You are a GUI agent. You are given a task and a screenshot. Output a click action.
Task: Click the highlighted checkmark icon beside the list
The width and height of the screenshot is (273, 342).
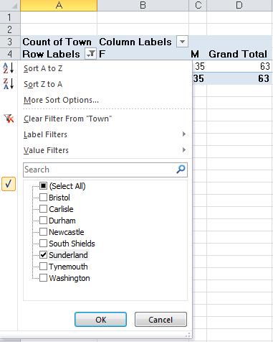click(9, 184)
